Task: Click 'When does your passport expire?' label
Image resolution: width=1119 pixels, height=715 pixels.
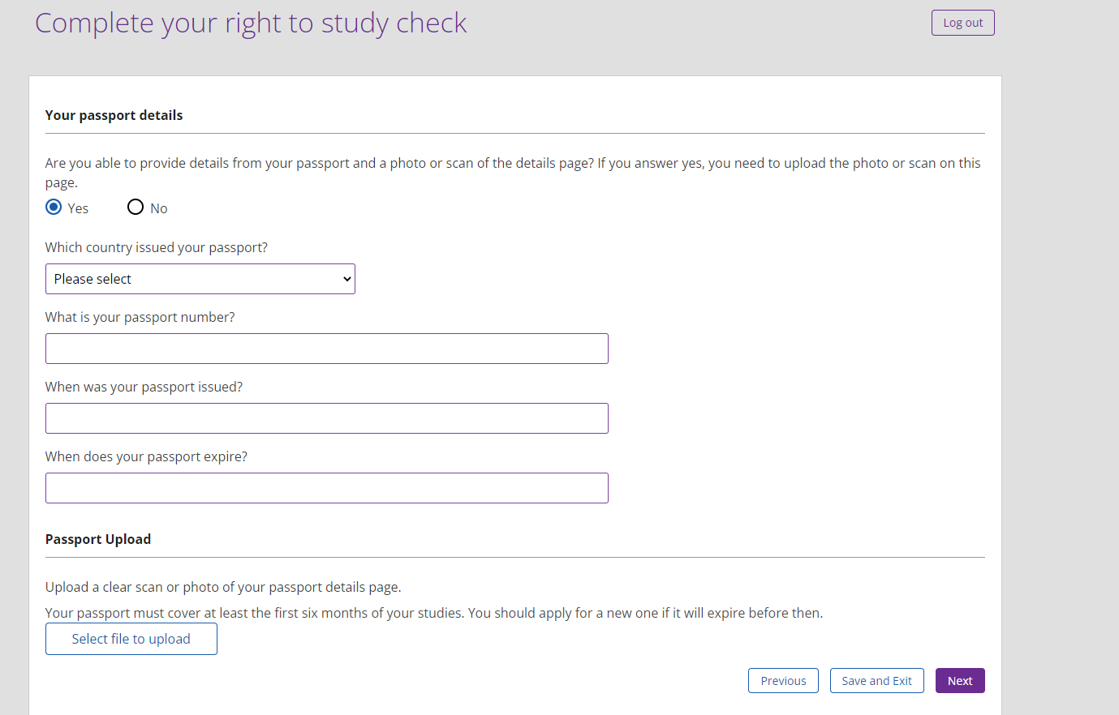Action: point(146,456)
